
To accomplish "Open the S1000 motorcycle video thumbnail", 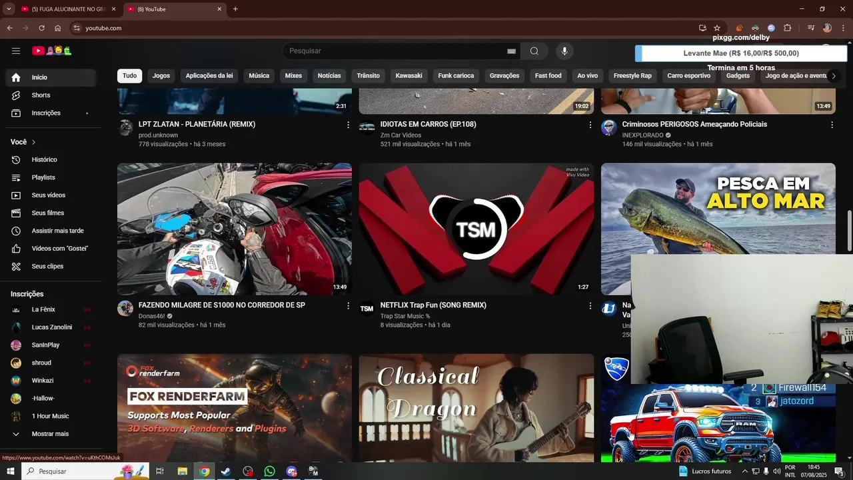I will pyautogui.click(x=235, y=229).
